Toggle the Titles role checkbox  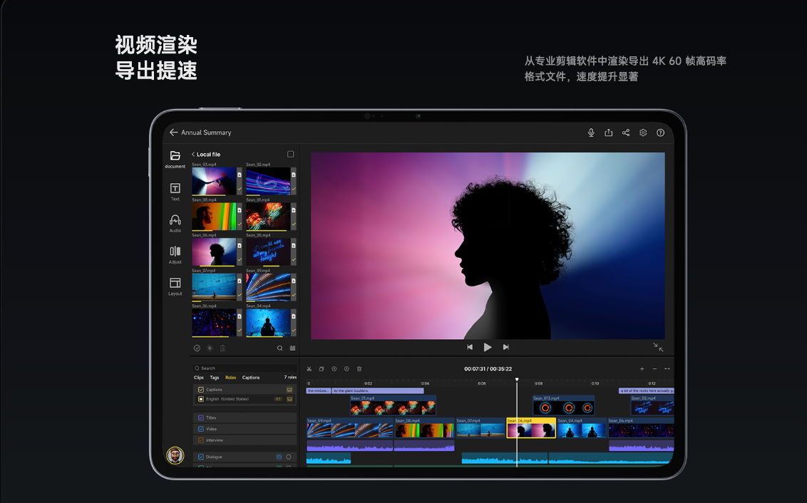coord(201,418)
